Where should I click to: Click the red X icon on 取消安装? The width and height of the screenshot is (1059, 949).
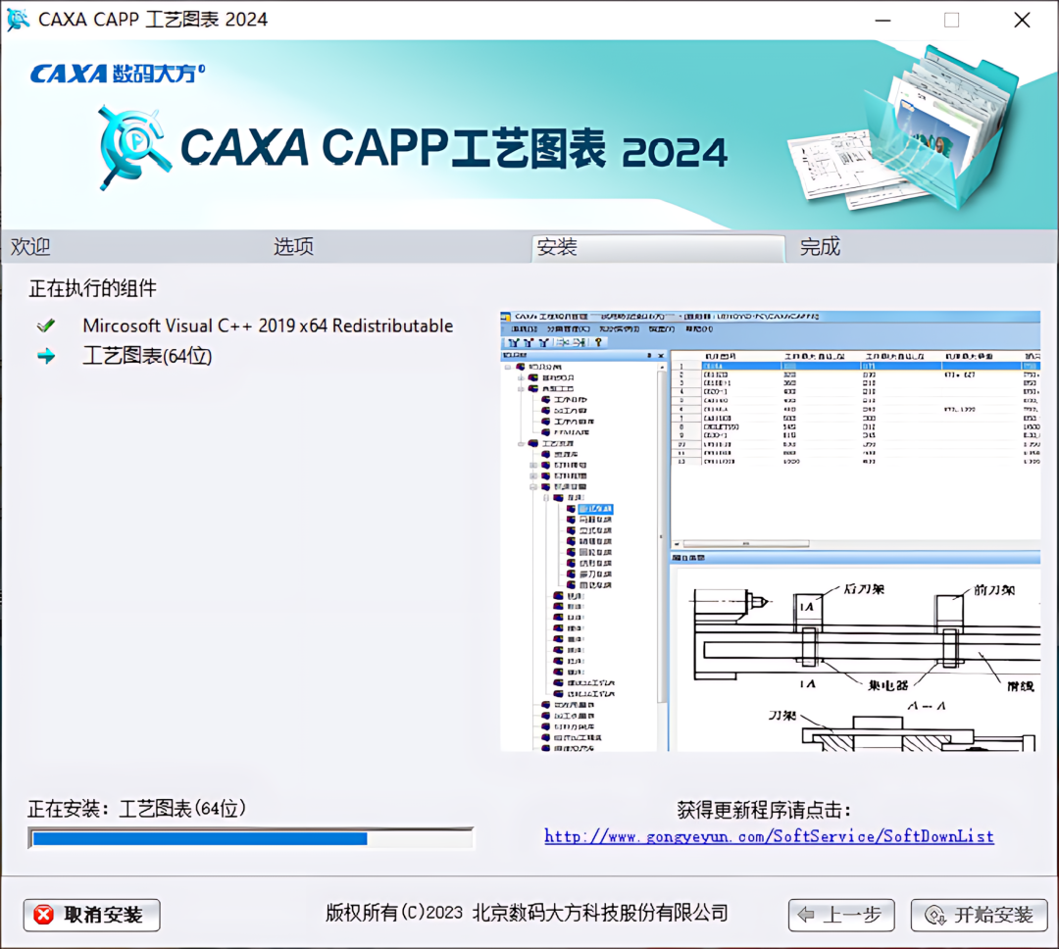click(x=44, y=915)
